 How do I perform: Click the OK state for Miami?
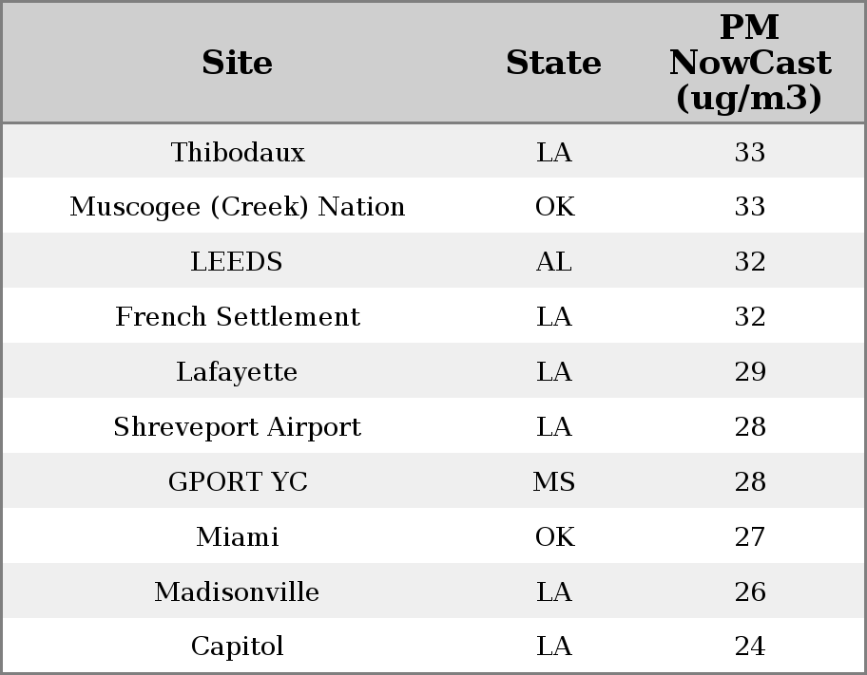click(554, 537)
